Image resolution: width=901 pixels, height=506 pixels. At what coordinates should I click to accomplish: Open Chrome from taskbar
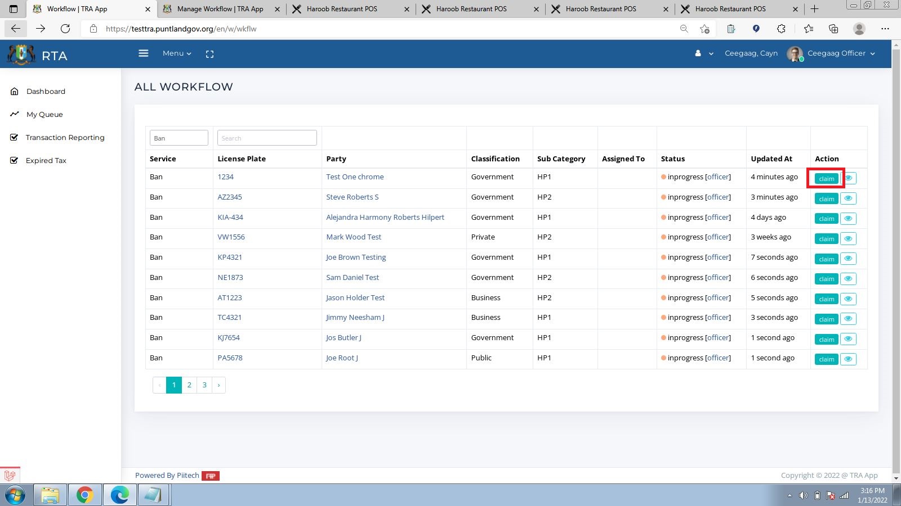[x=85, y=495]
